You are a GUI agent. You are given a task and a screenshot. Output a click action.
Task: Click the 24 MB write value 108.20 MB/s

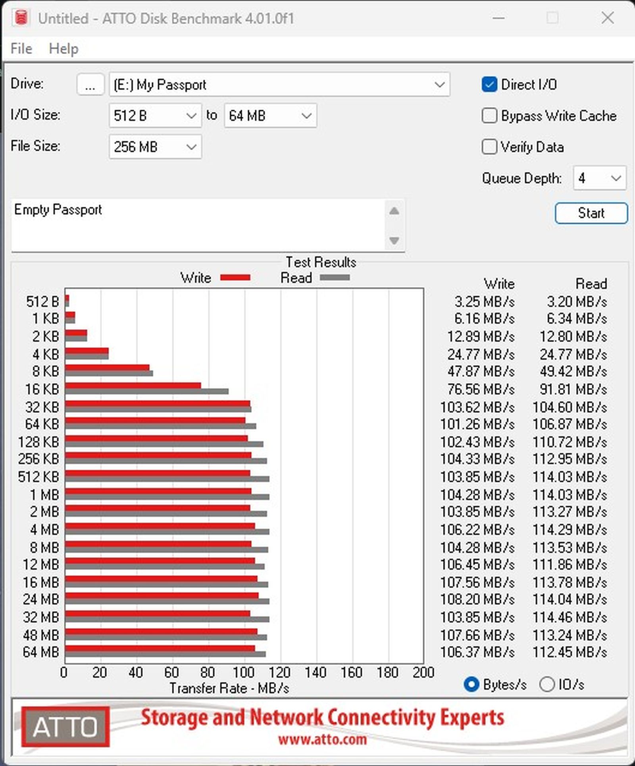pos(477,599)
